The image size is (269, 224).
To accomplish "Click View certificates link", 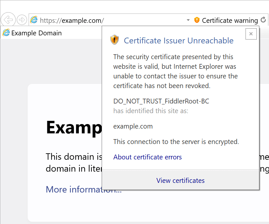I will pos(181,181).
